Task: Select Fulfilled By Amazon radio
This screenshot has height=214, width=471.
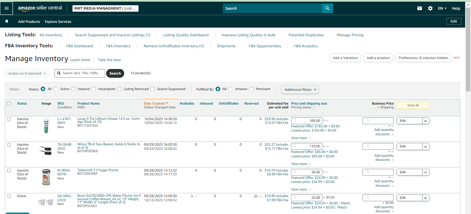Action: [231, 89]
